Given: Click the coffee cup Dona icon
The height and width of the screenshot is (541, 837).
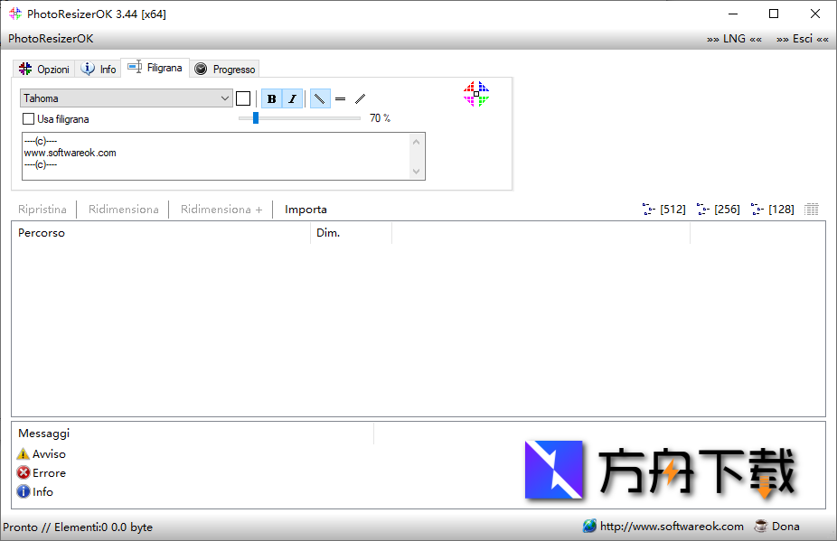Looking at the screenshot, I should tap(761, 526).
